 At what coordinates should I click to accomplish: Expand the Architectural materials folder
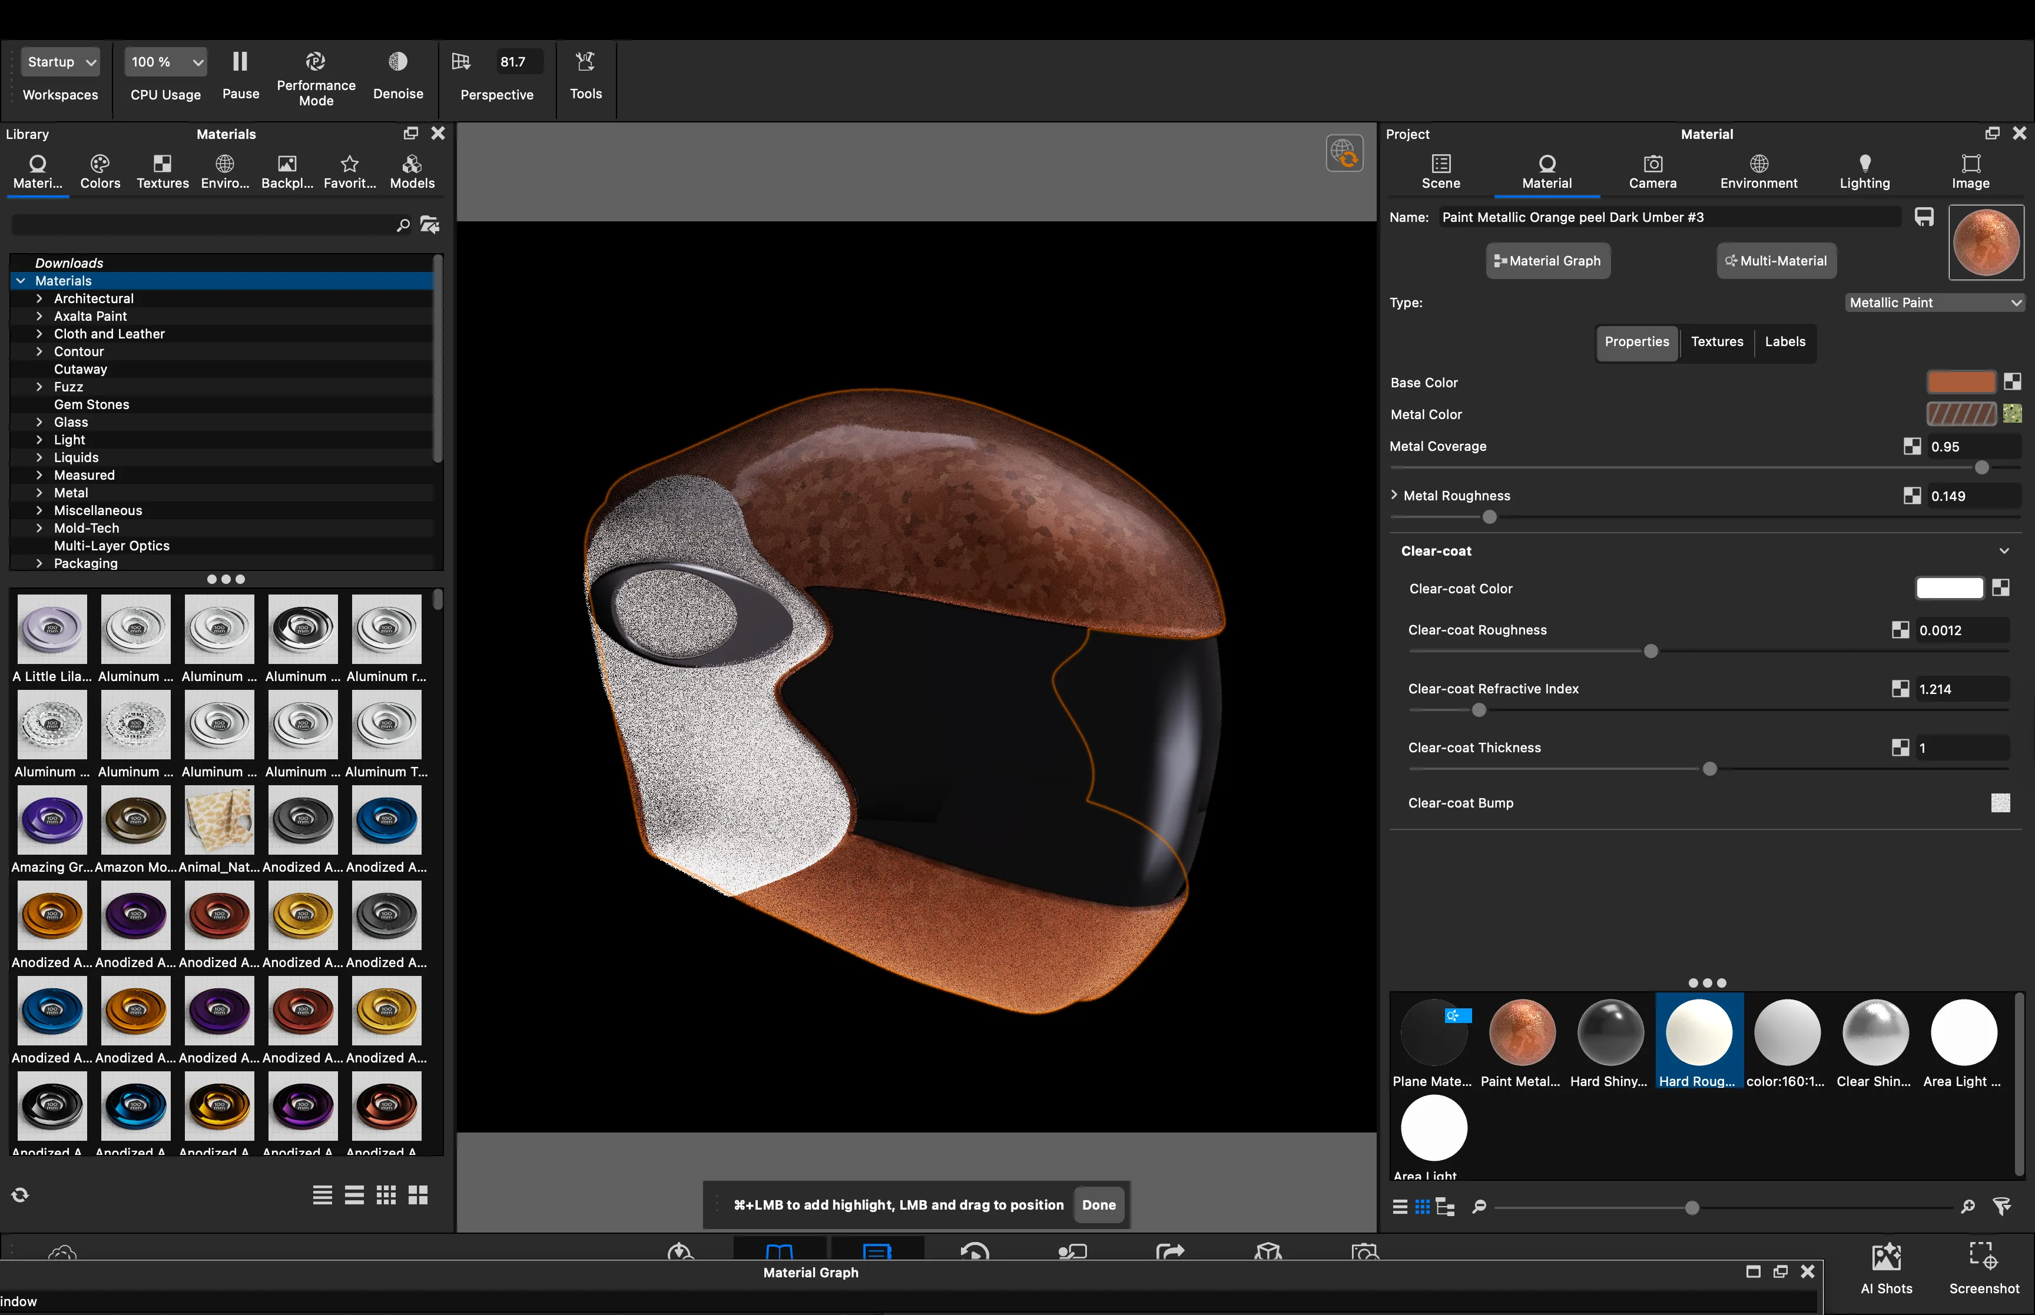39,299
